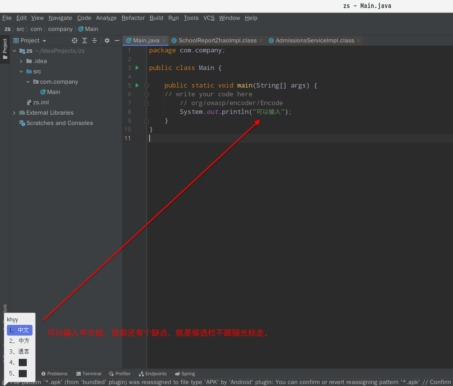
Task: Close the AdmissionsServiceImpl.class tab
Action: 358,41
